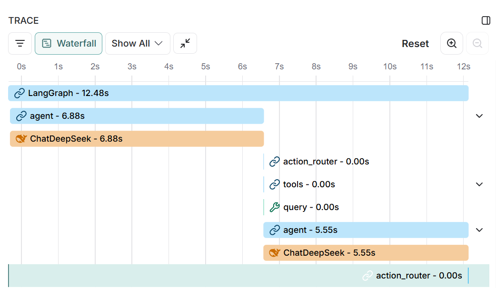Select the agent 6.88s span bar
The height and width of the screenshot is (288, 496).
click(137, 116)
